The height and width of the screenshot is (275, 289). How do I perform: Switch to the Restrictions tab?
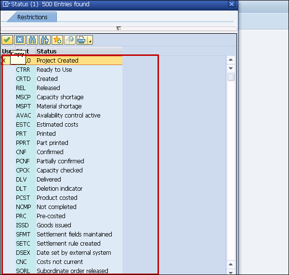32,17
